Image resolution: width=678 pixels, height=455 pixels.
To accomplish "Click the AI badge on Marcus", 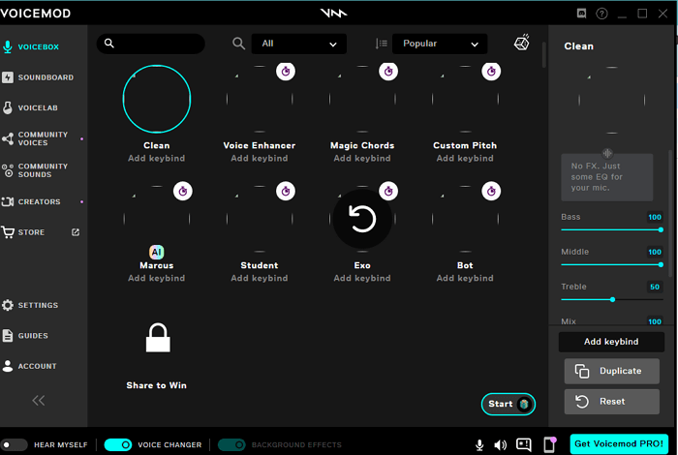I will tap(157, 252).
